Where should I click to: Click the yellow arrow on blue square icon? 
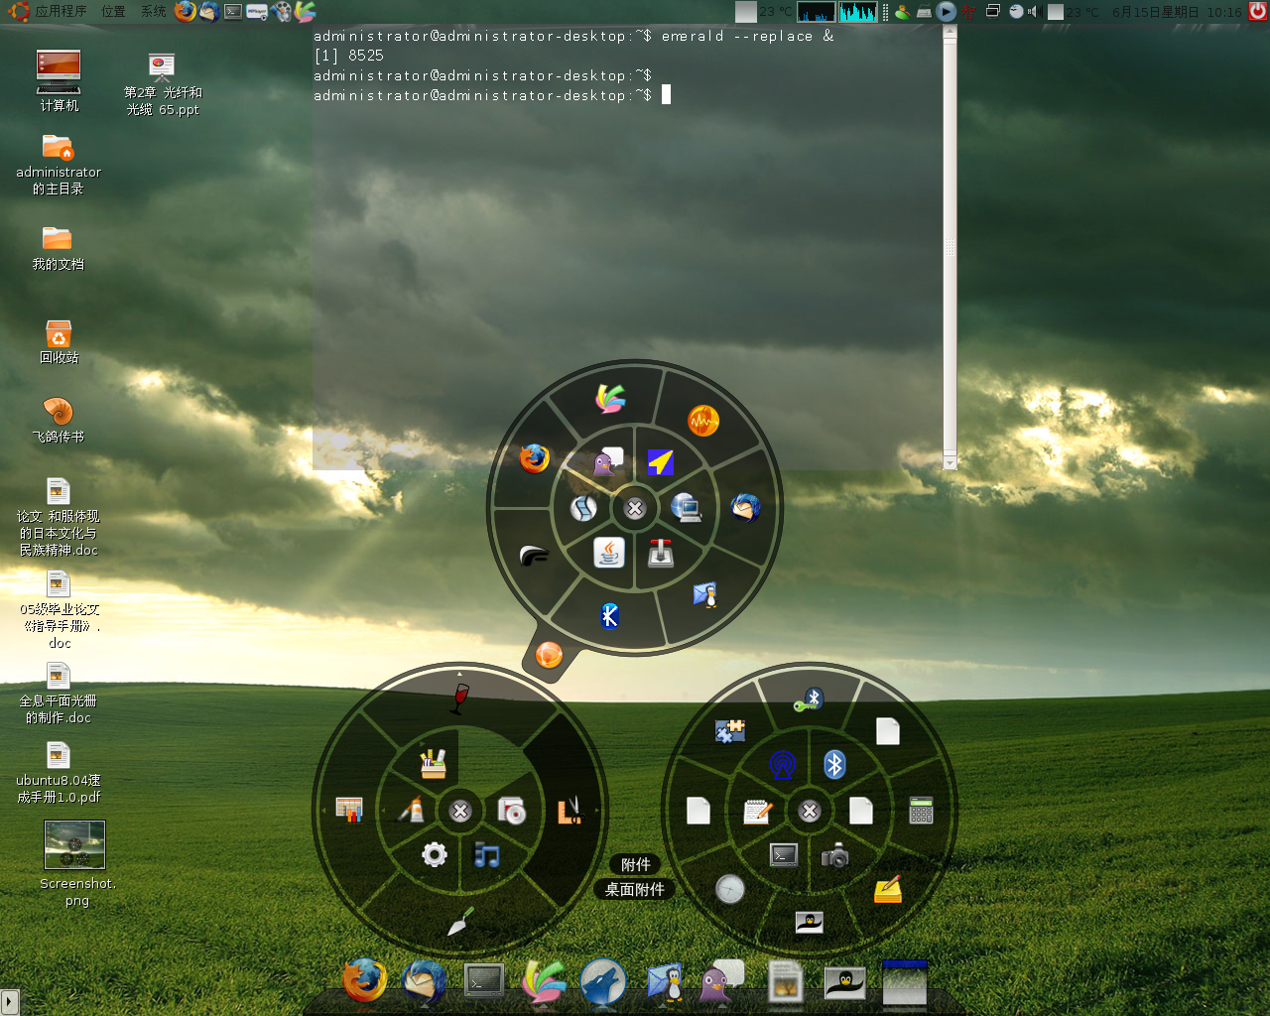[x=661, y=462]
